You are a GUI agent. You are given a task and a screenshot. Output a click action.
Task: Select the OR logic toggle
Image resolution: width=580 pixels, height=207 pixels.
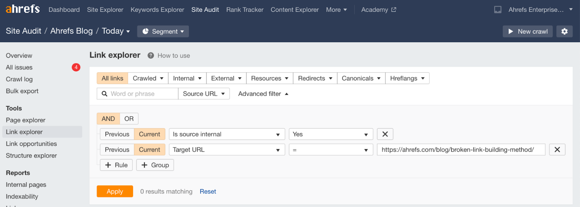coord(129,119)
